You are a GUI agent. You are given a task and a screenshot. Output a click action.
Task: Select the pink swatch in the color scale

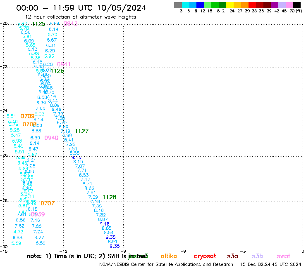tap(289, 5)
